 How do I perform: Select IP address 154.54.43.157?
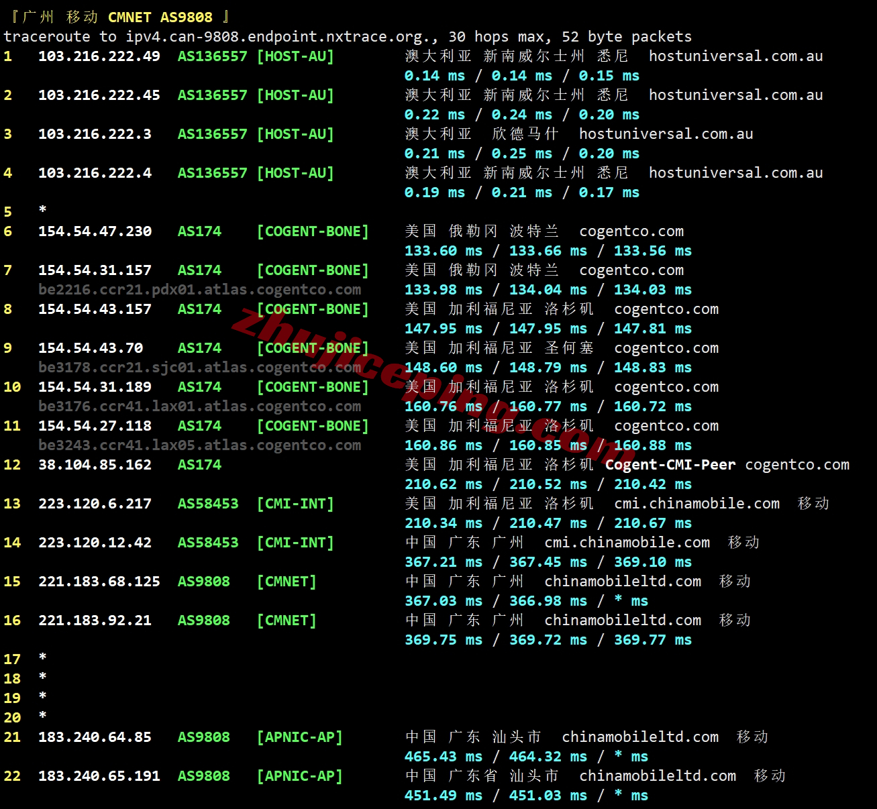[95, 309]
